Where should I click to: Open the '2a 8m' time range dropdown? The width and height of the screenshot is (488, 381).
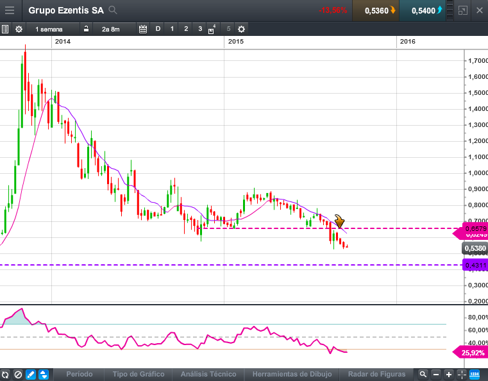110,29
